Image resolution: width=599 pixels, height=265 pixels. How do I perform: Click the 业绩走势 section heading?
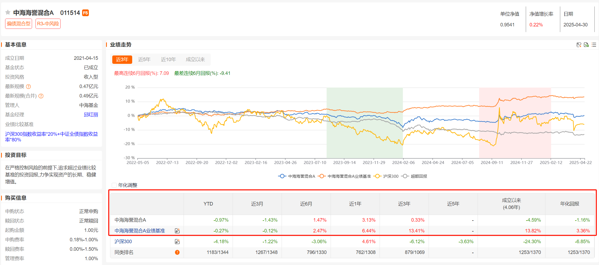(121, 45)
